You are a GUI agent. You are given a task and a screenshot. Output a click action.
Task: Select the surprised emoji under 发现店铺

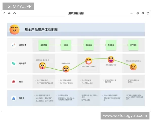[x=43, y=66]
